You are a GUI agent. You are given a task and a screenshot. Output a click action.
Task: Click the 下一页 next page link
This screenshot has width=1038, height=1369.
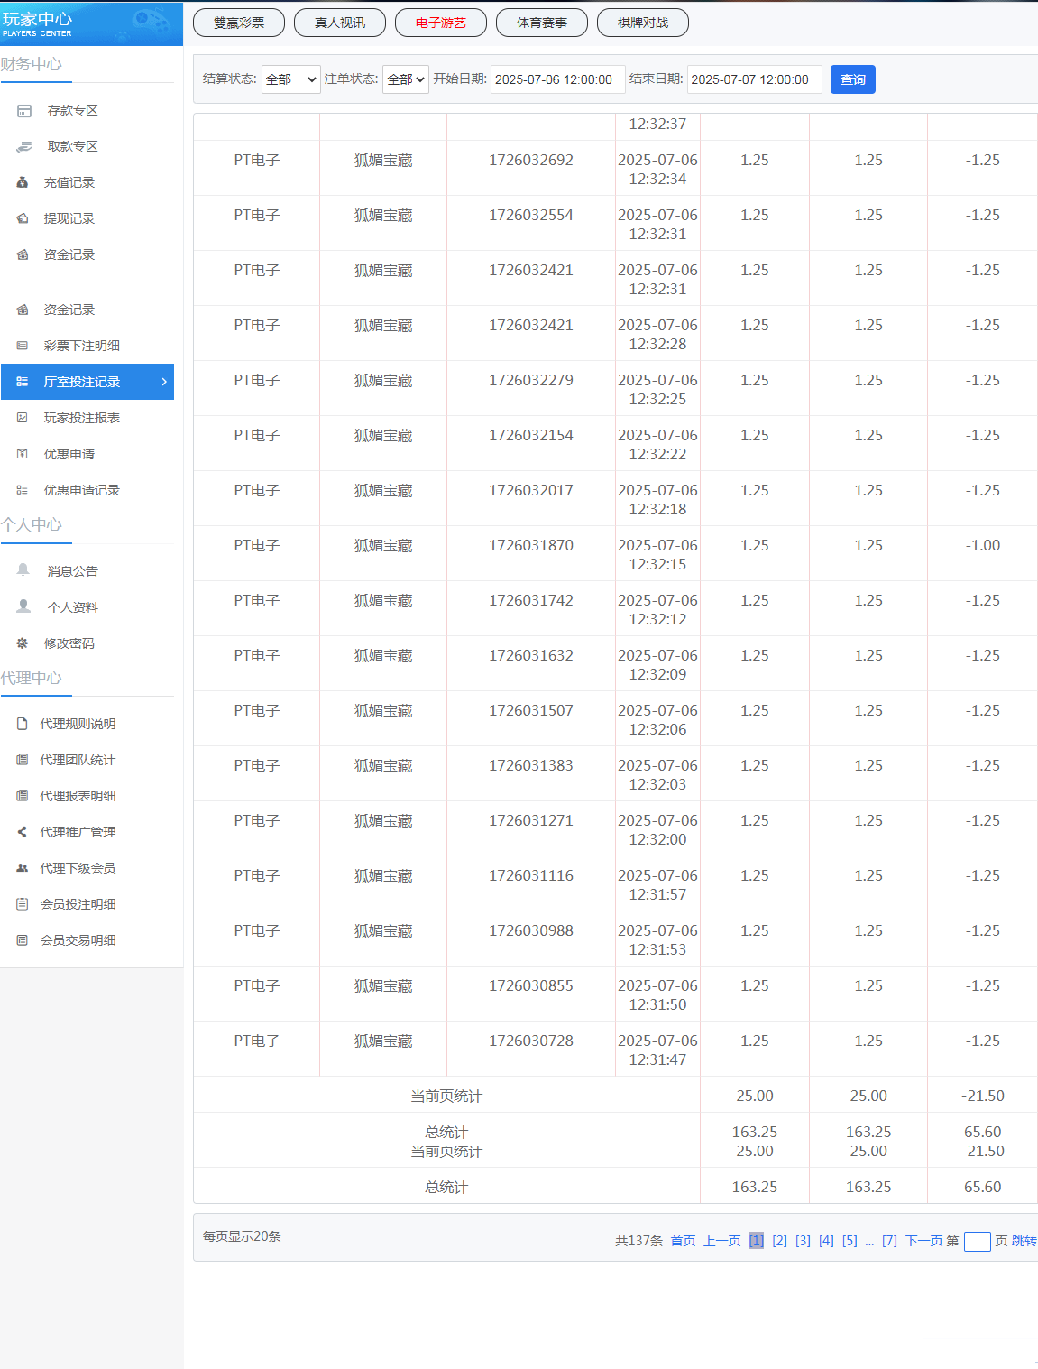[923, 1241]
